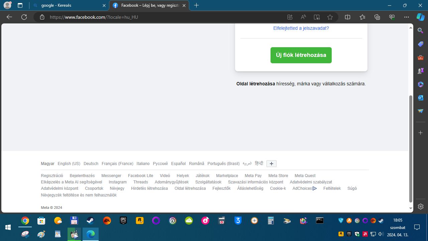Open Split screen icon in toolbar

(x=347, y=17)
